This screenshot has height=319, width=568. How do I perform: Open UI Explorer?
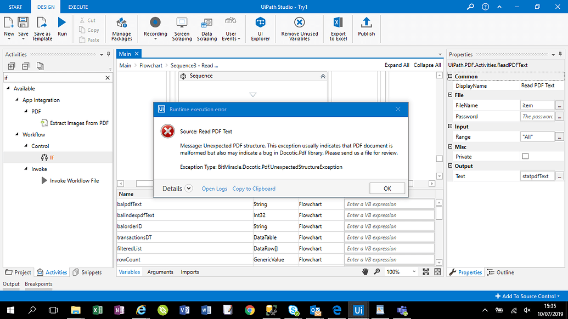tap(260, 29)
